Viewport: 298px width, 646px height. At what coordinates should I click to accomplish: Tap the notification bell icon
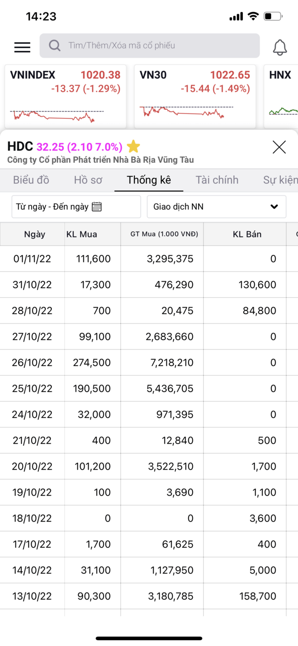[x=280, y=47]
